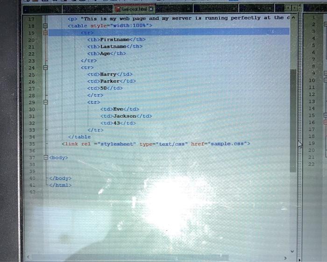Image resolution: width=327 pixels, height=262 pixels.
Task: Click the closing tr tag on line 23
Action: (89, 60)
